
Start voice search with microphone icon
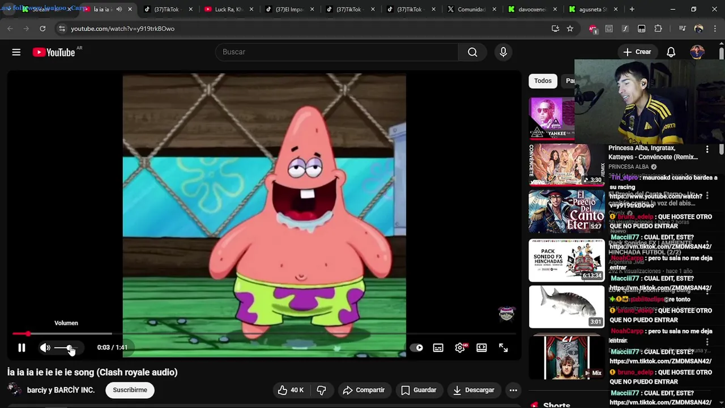point(503,52)
